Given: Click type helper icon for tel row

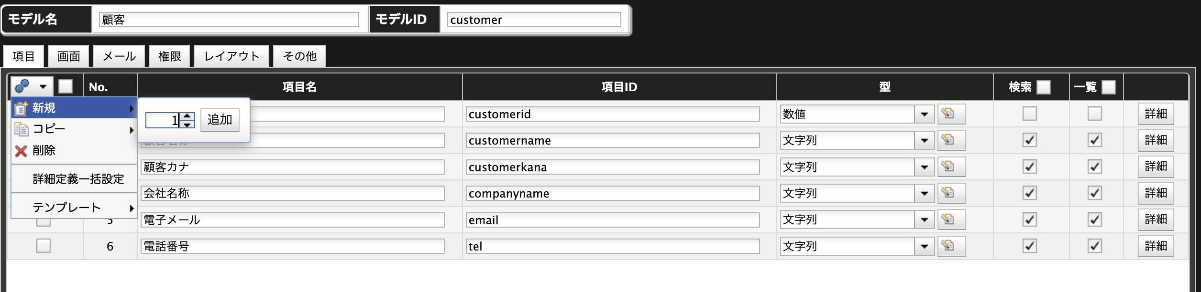Looking at the screenshot, I should (x=951, y=246).
